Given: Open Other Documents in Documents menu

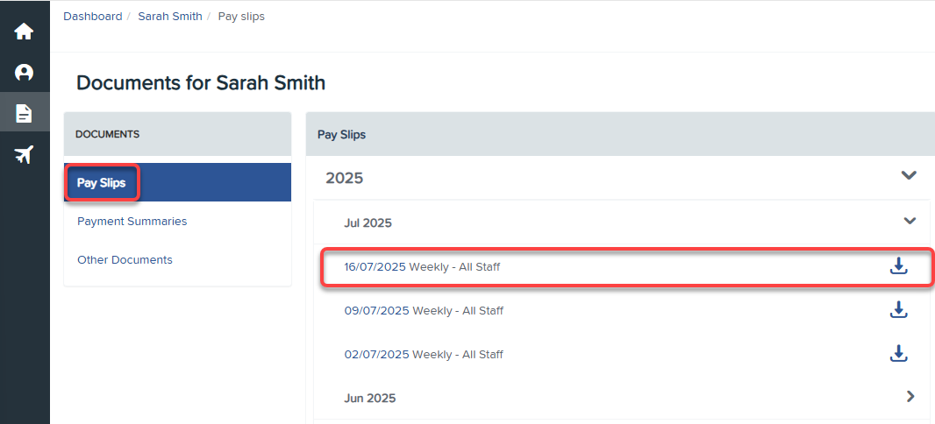Looking at the screenshot, I should point(125,259).
